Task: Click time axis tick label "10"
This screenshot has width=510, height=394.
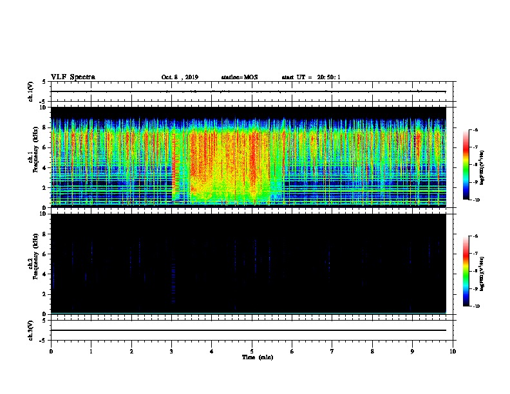Action: tap(453, 352)
